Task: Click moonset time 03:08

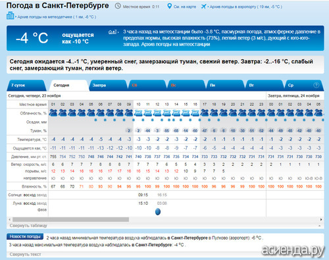Action: point(162,203)
